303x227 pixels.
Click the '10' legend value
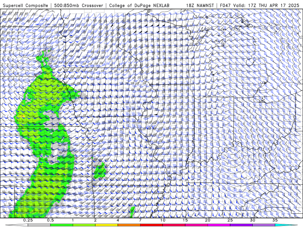point(163,220)
